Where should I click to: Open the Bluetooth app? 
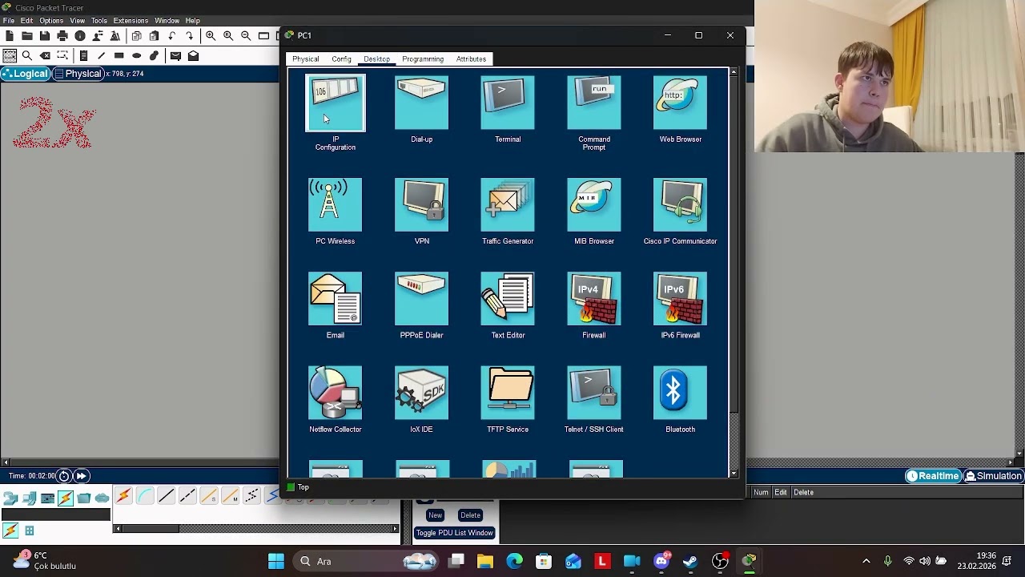(680, 393)
